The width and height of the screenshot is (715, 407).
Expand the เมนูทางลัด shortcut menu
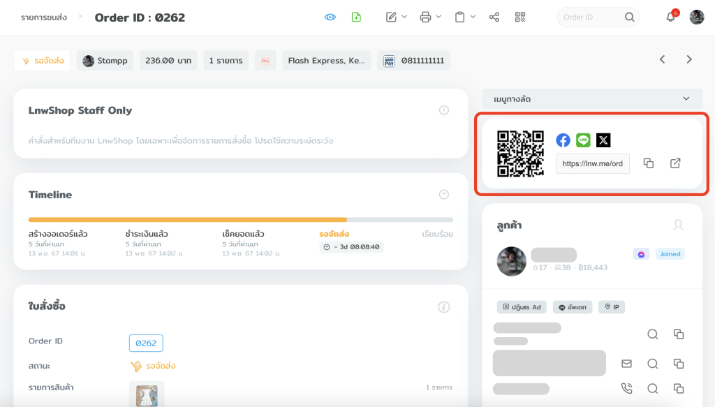591,99
